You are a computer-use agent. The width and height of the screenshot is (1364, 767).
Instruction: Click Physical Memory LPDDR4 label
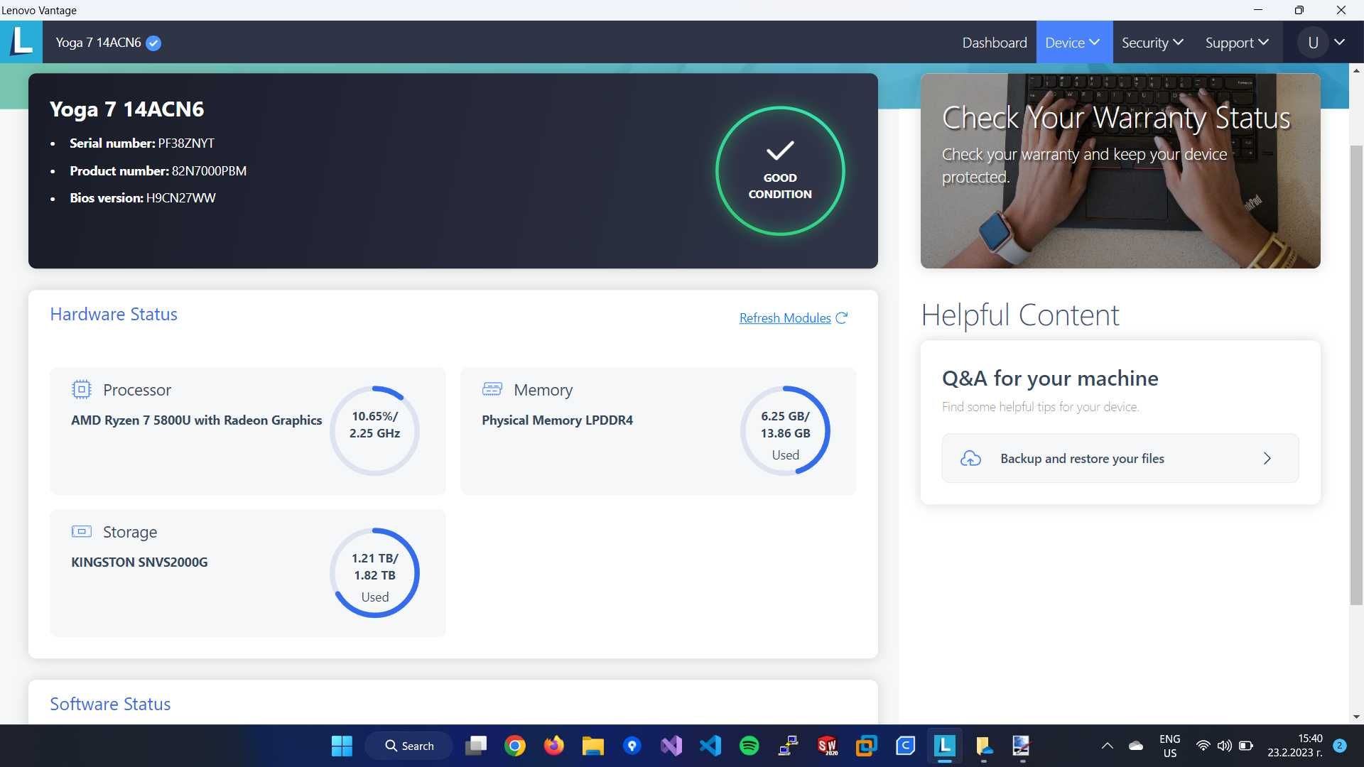(558, 420)
